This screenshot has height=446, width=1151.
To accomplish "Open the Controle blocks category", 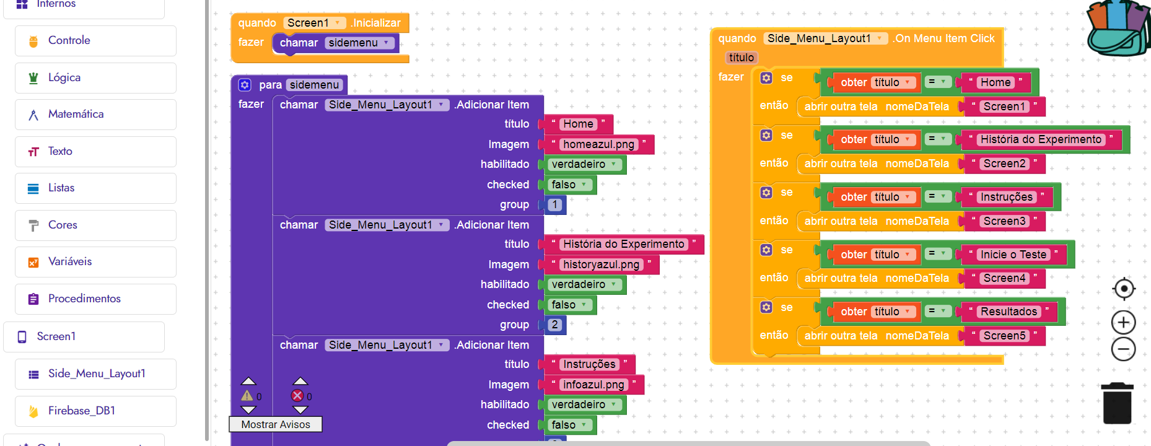I will point(69,40).
